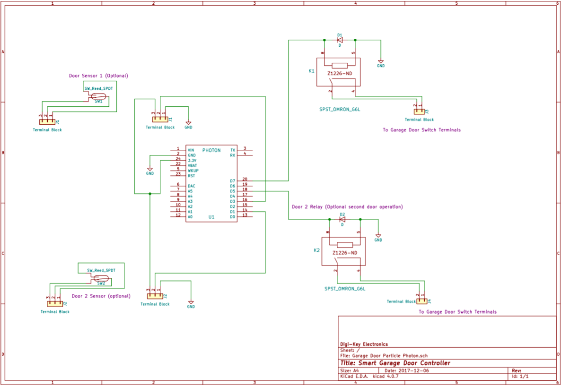The height and width of the screenshot is (386, 561).
Task: Click diode D1 above relay K1
Action: 340,40
